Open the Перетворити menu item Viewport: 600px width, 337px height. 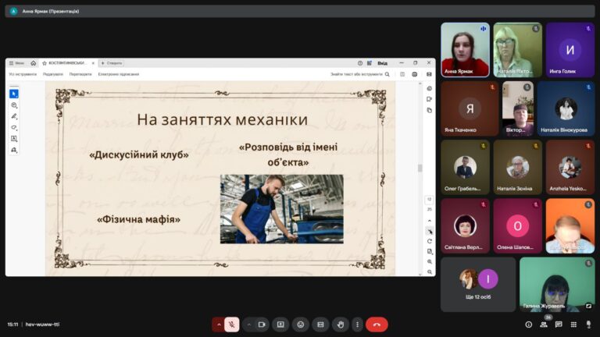(80, 74)
